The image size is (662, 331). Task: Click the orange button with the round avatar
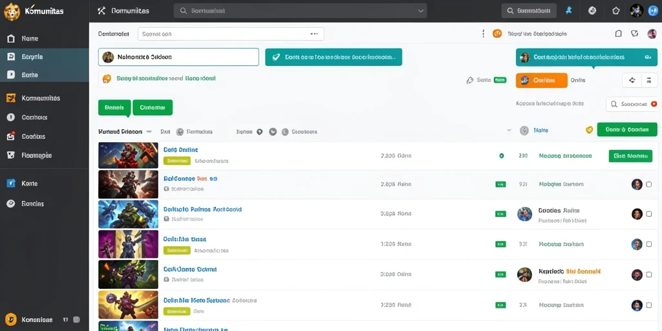coord(542,80)
